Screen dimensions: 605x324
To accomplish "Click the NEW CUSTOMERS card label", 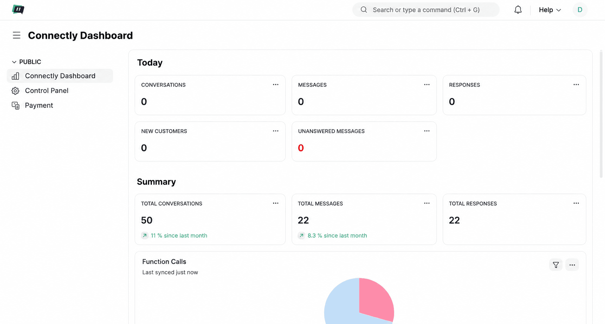I will 164,131.
